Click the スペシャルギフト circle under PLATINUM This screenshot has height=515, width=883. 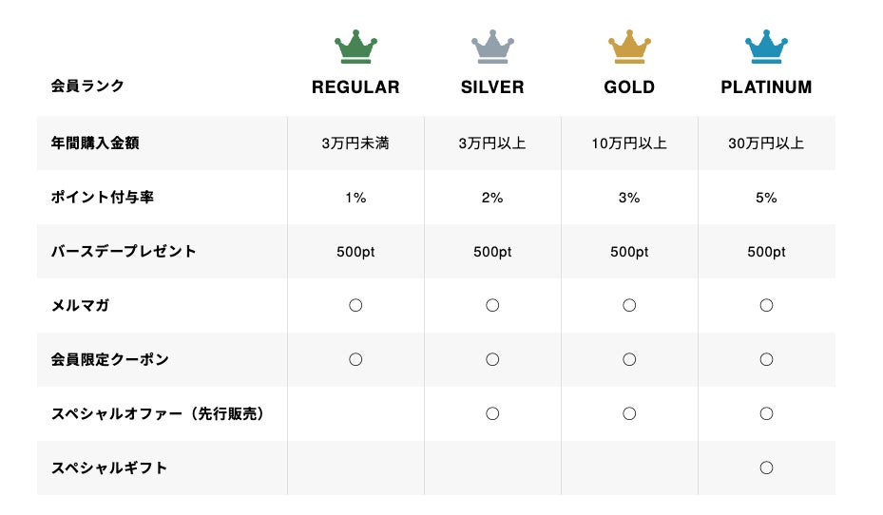[766, 468]
